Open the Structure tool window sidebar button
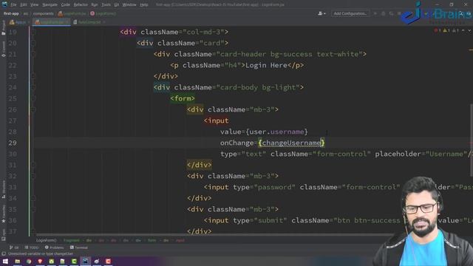This screenshot has width=473, height=266. 3,189
